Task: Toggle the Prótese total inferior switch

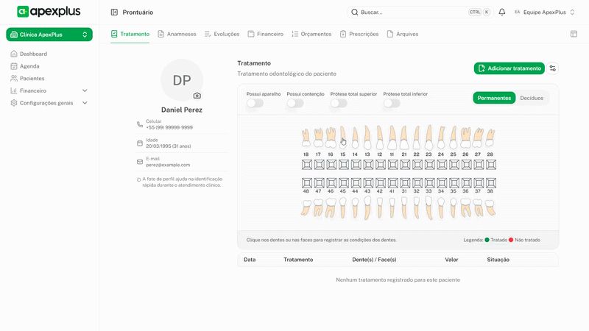Action: [x=392, y=104]
